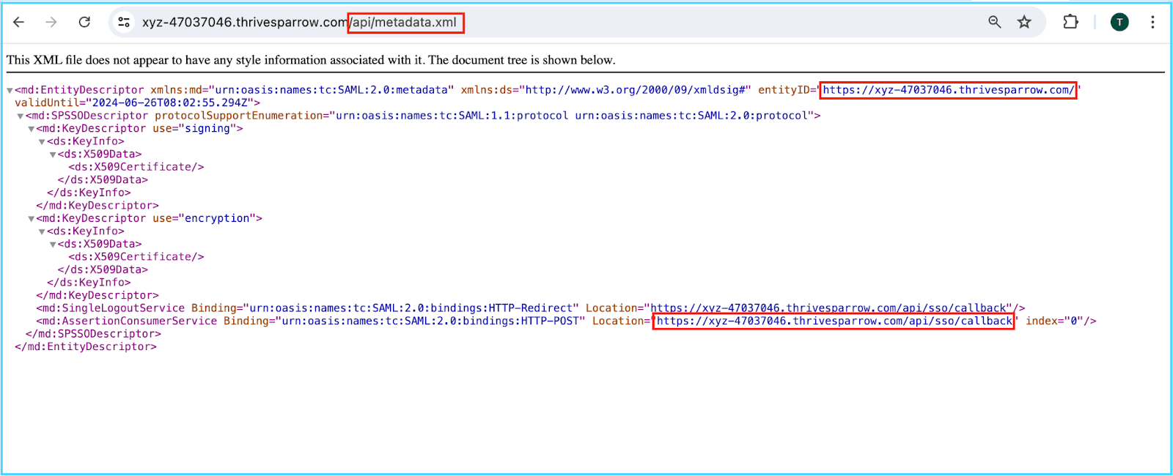Open the Extensions puzzle icon
The image size is (1173, 476).
pos(1070,22)
